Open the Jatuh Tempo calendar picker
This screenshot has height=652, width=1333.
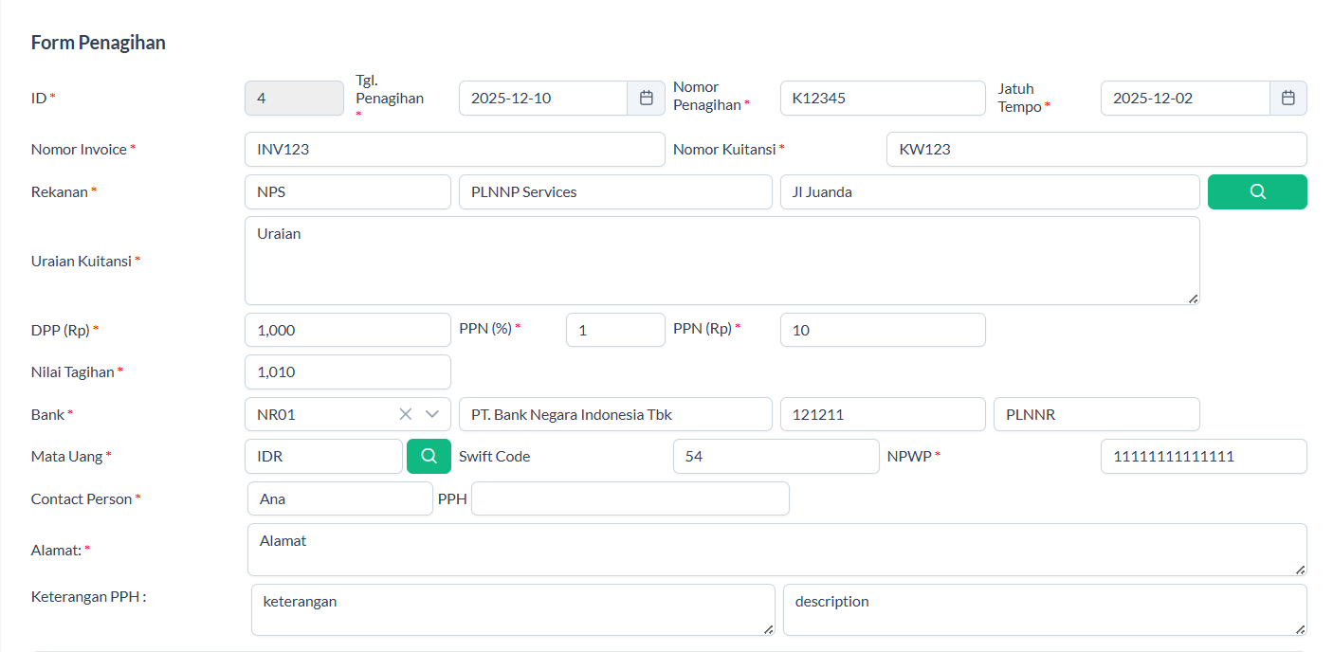[1287, 98]
